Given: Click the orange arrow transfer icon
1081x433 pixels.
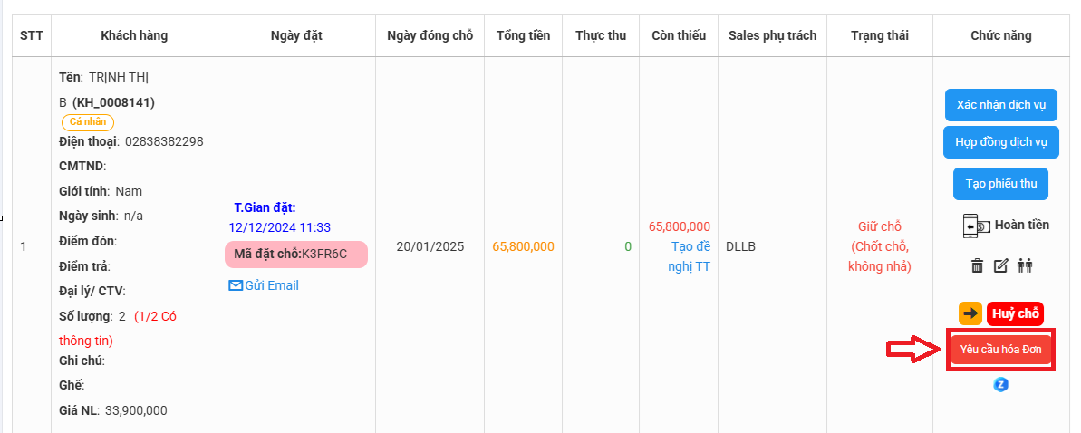Looking at the screenshot, I should tap(970, 313).
